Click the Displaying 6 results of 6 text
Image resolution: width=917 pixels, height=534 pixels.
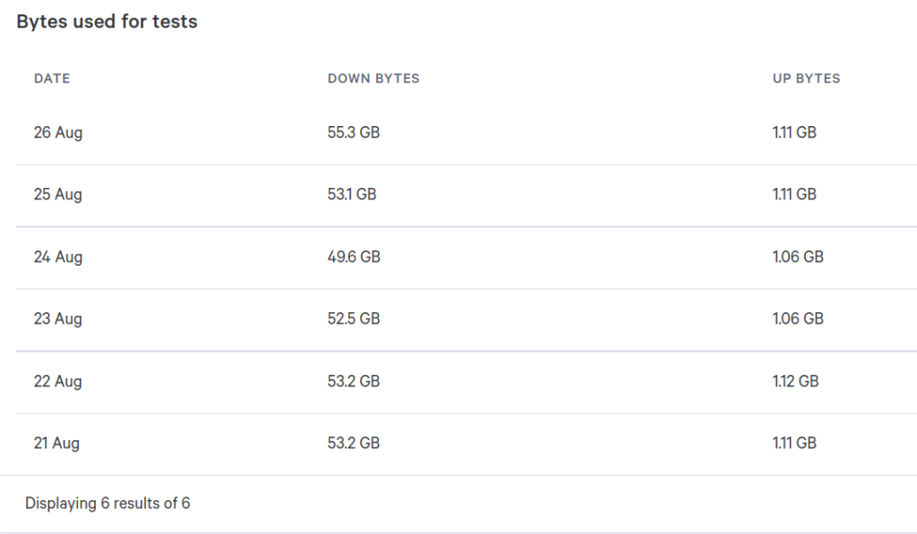(x=107, y=503)
